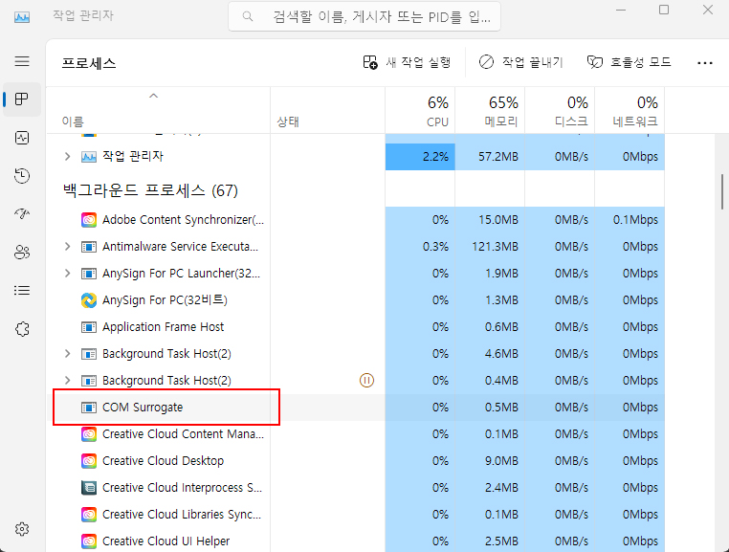Click the Adobe Content Synchronizer icon
The image size is (729, 552).
89,219
